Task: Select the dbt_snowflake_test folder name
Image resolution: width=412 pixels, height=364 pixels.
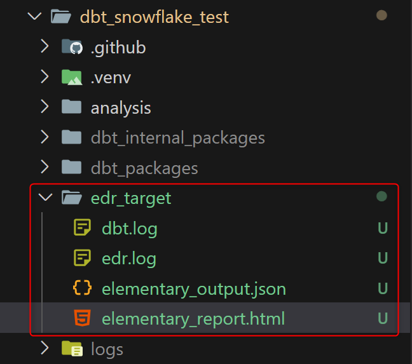Action: pyautogui.click(x=154, y=17)
